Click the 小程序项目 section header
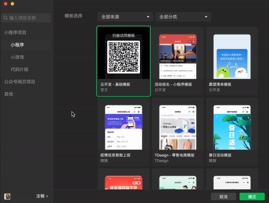 15,32
